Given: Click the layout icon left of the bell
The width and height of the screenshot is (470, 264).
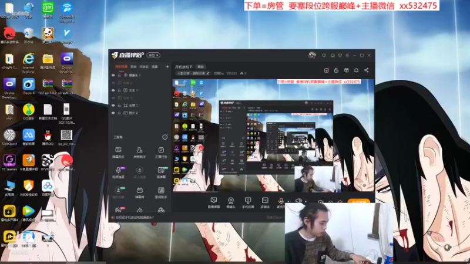Looking at the screenshot, I should click(x=346, y=70).
